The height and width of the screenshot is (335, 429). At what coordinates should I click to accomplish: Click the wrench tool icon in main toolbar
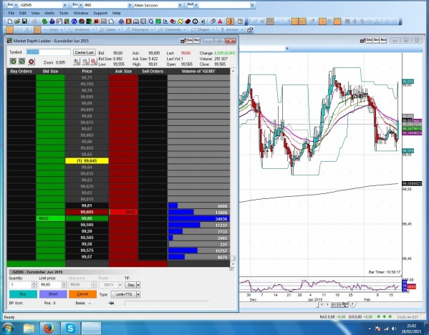[x=213, y=21]
